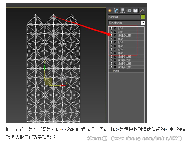Image resolution: width=191 pixels, height=144 pixels.
Task: Expand the 对称 just below upper 编辑多边形
Action: 115,39
